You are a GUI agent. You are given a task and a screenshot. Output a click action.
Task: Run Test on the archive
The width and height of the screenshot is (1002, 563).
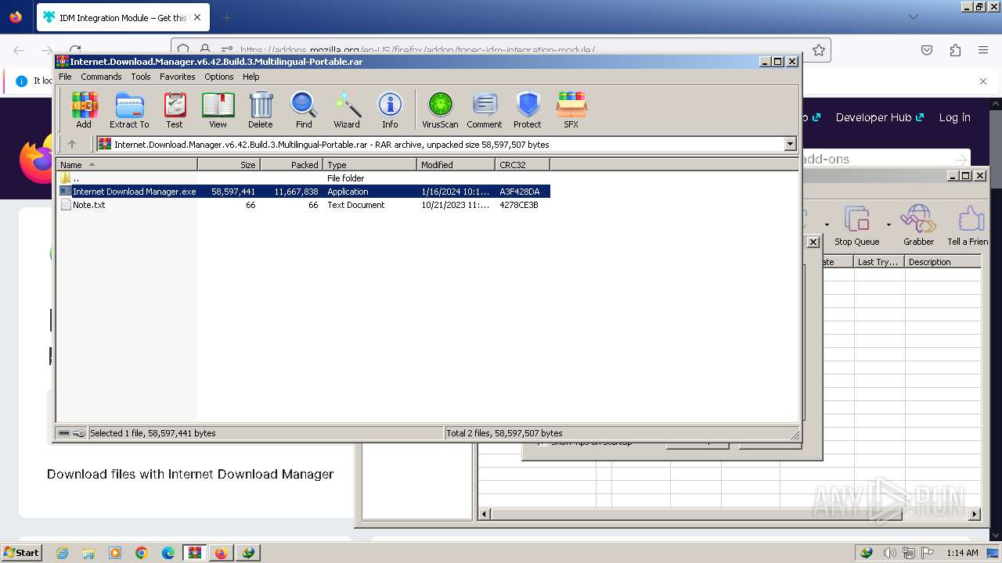(x=175, y=109)
